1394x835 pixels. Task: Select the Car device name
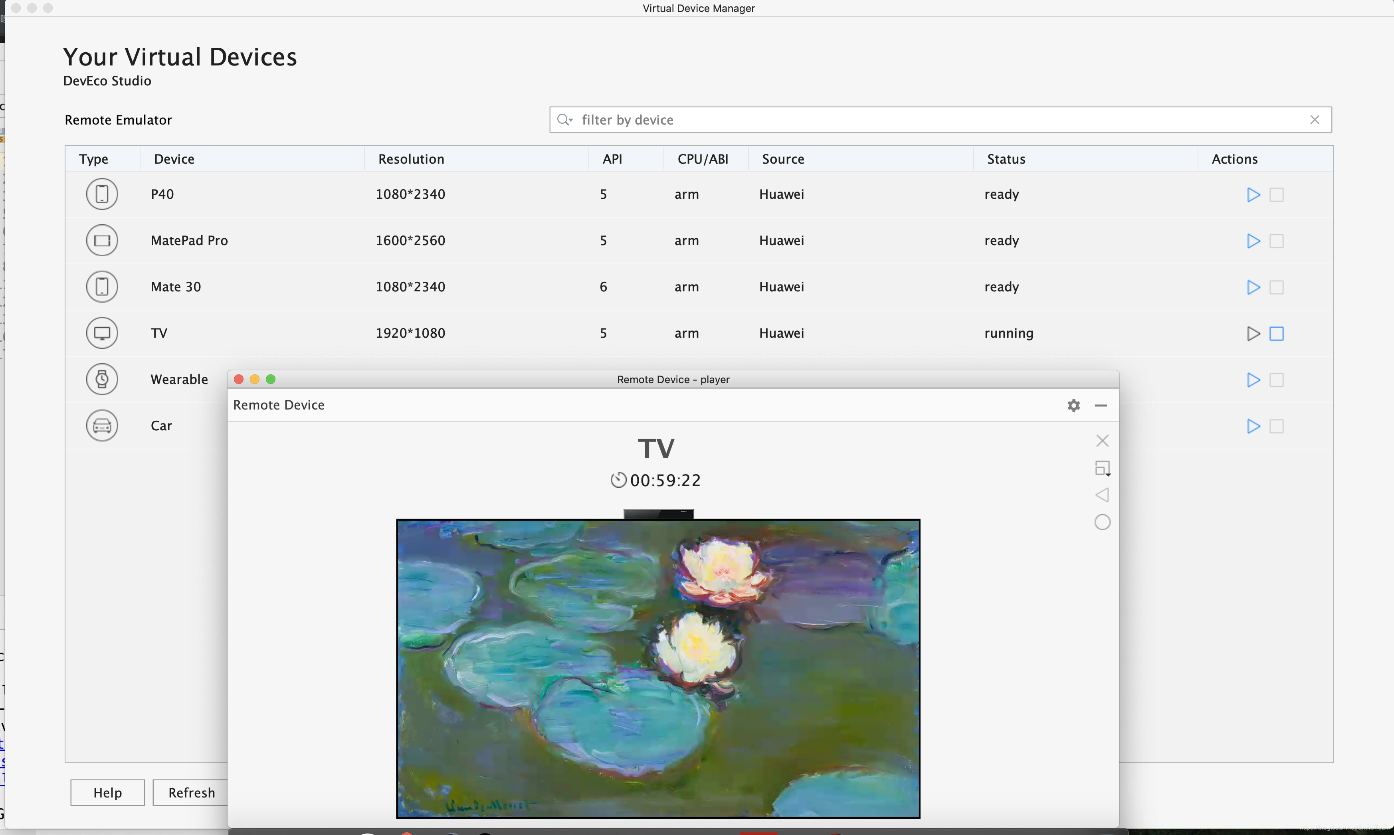[x=161, y=425]
